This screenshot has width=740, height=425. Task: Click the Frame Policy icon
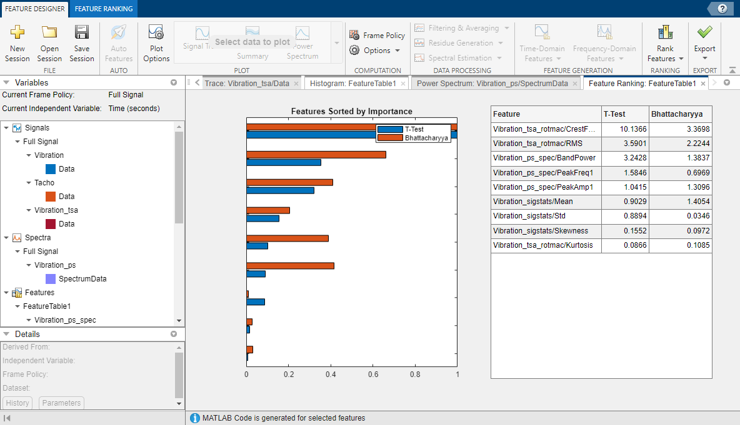click(x=354, y=36)
